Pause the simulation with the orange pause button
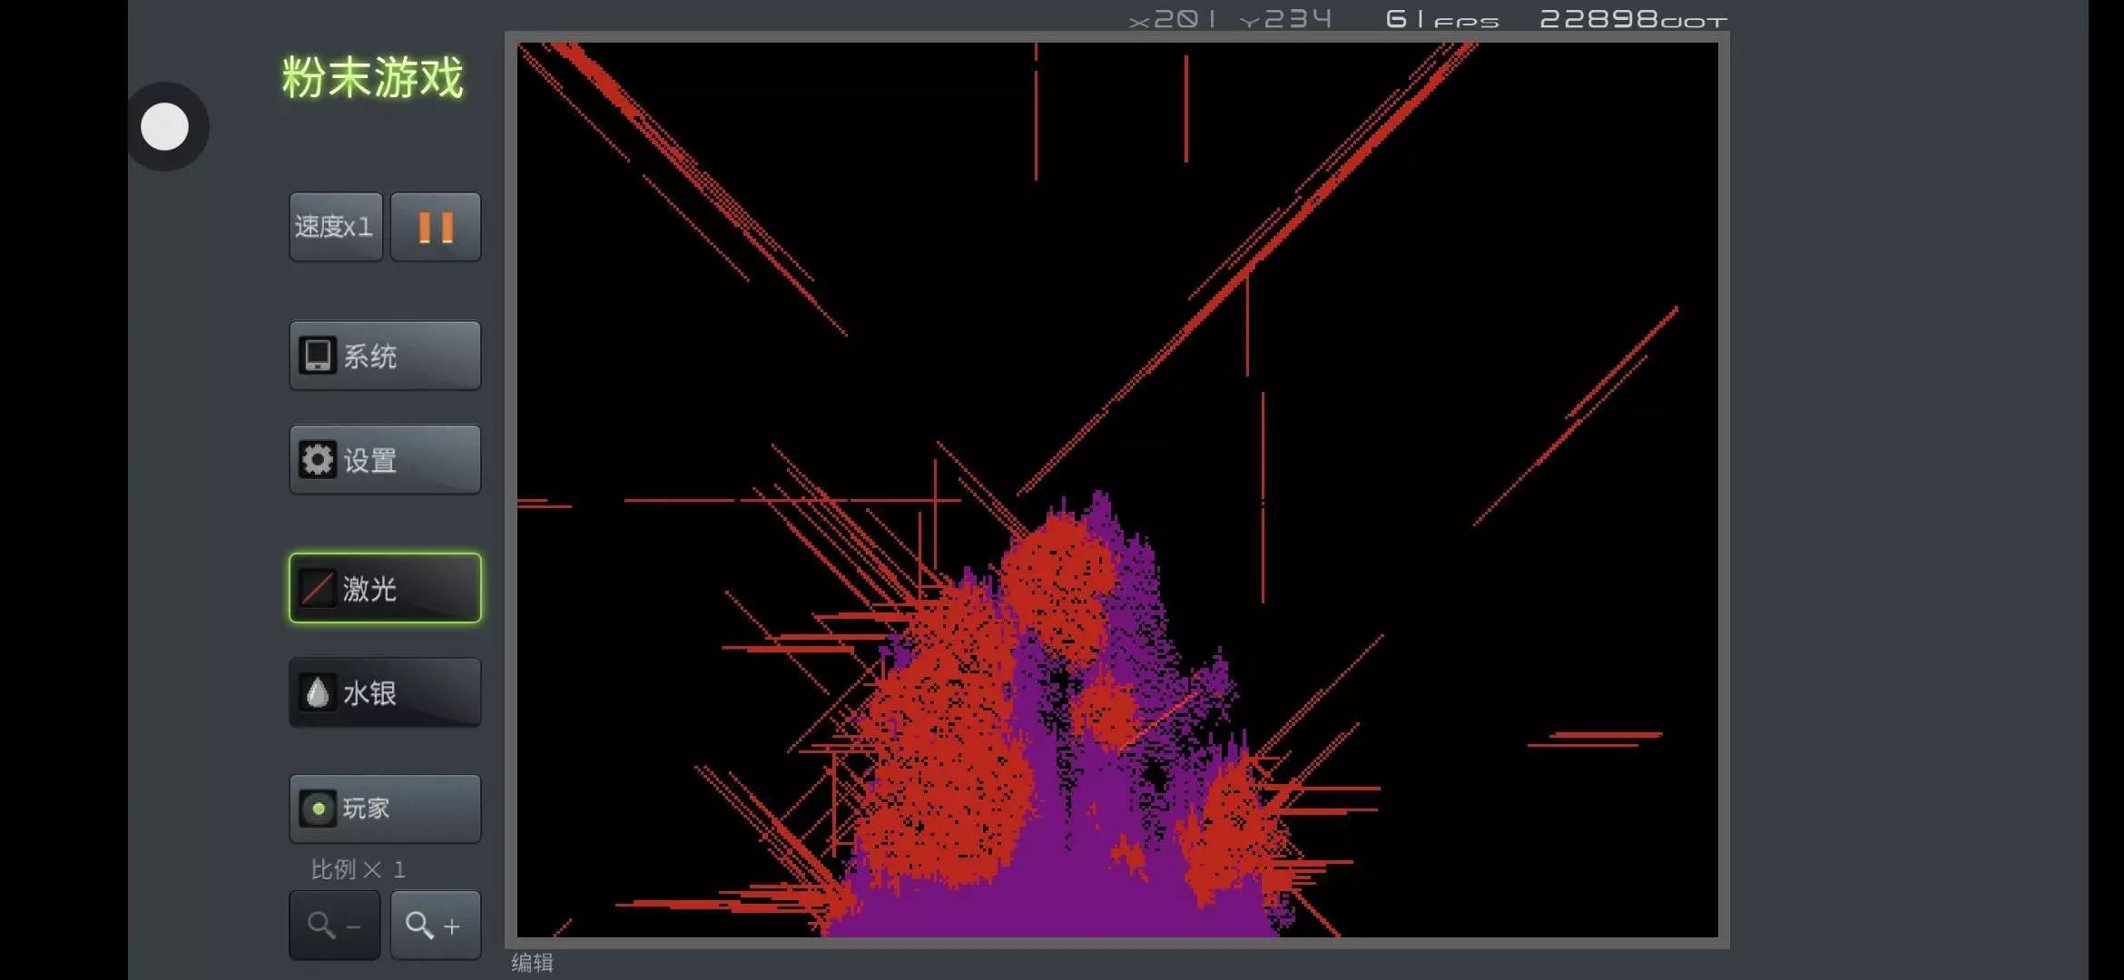This screenshot has width=2124, height=980. [x=436, y=227]
